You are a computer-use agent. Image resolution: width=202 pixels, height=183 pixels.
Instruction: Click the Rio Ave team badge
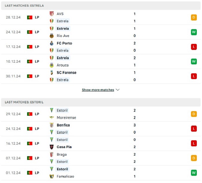(52, 36)
